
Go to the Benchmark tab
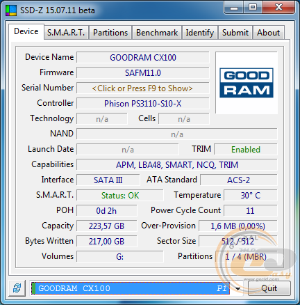click(157, 33)
